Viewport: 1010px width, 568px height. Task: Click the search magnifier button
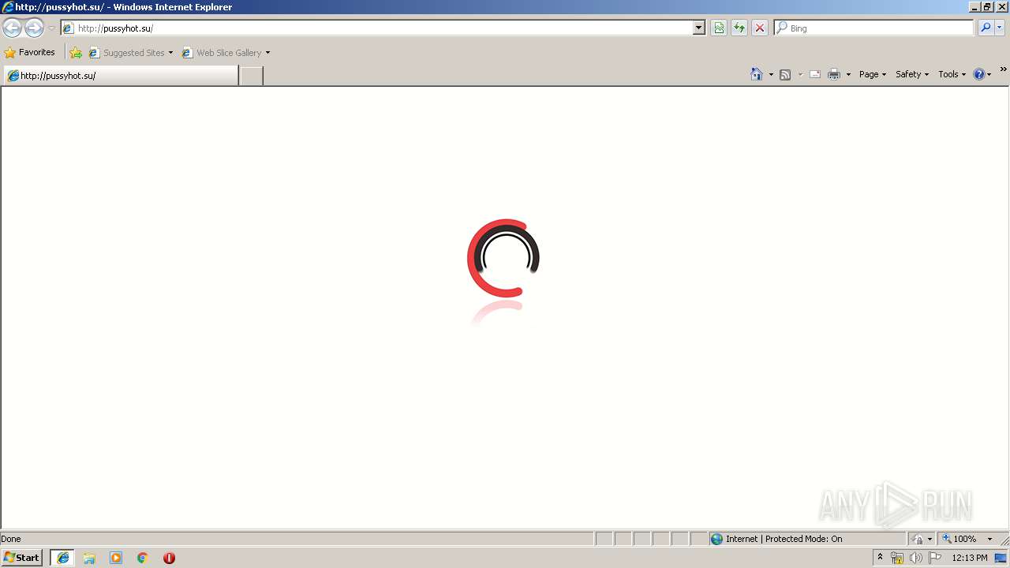click(986, 28)
